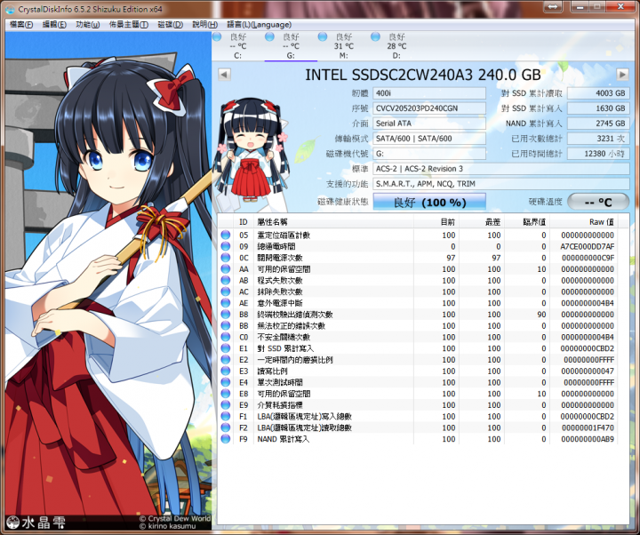Image resolution: width=640 pixels, height=535 pixels.
Task: Open the 說明(H) menu
Action: pyautogui.click(x=205, y=25)
